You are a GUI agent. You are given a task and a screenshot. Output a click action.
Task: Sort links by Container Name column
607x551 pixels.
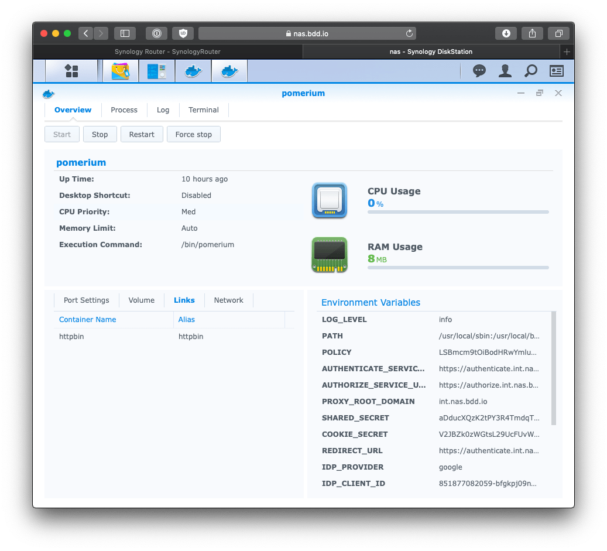87,319
